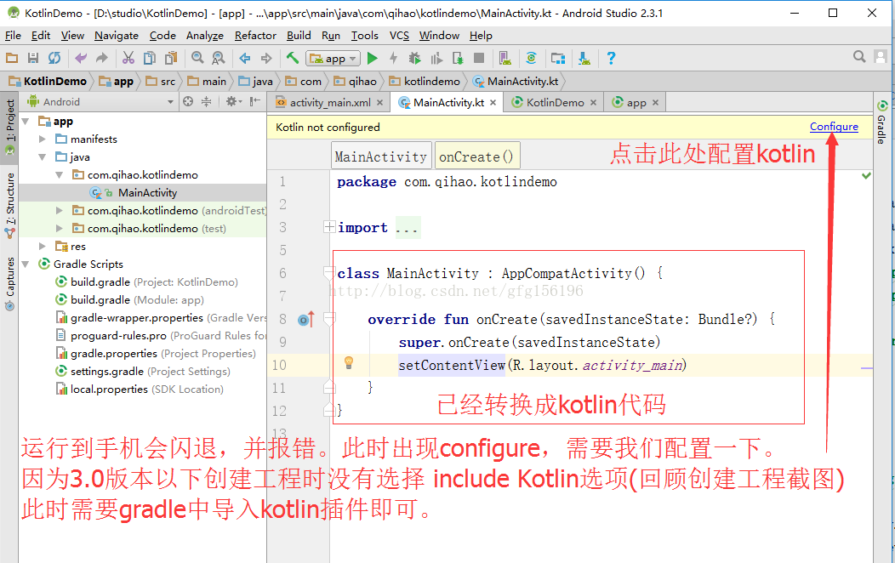Close the activity_main.xml tab
The image size is (895, 563).
pyautogui.click(x=381, y=103)
